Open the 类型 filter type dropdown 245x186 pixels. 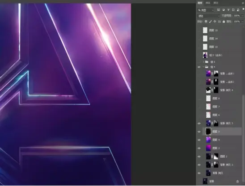(206, 10)
